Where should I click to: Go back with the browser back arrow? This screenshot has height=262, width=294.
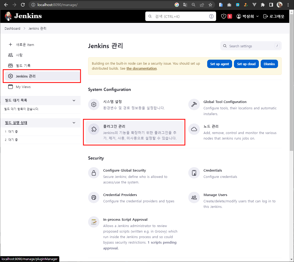(6, 5)
